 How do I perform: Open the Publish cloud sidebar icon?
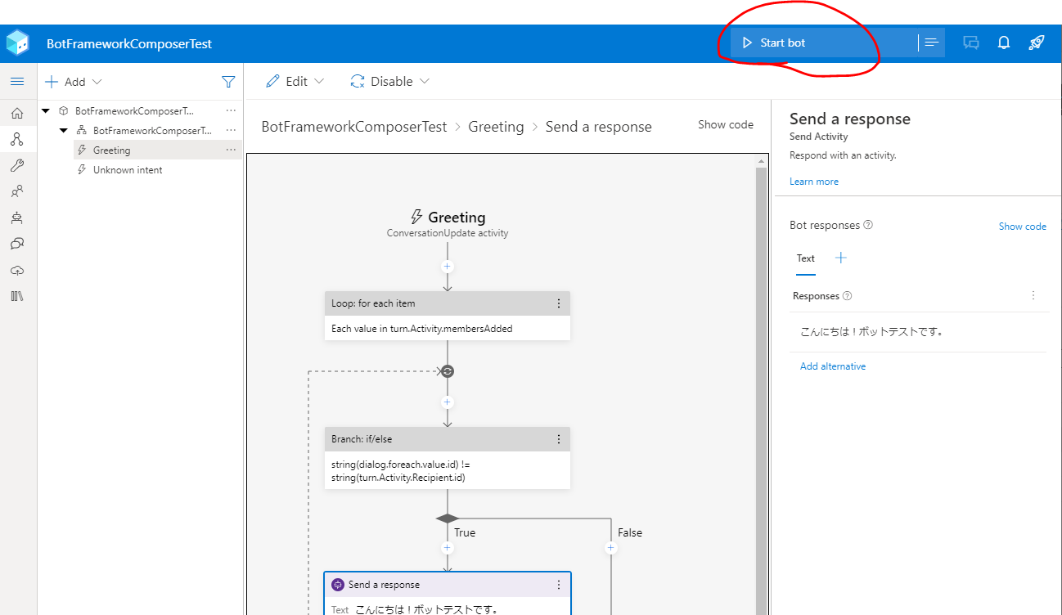pyautogui.click(x=17, y=270)
